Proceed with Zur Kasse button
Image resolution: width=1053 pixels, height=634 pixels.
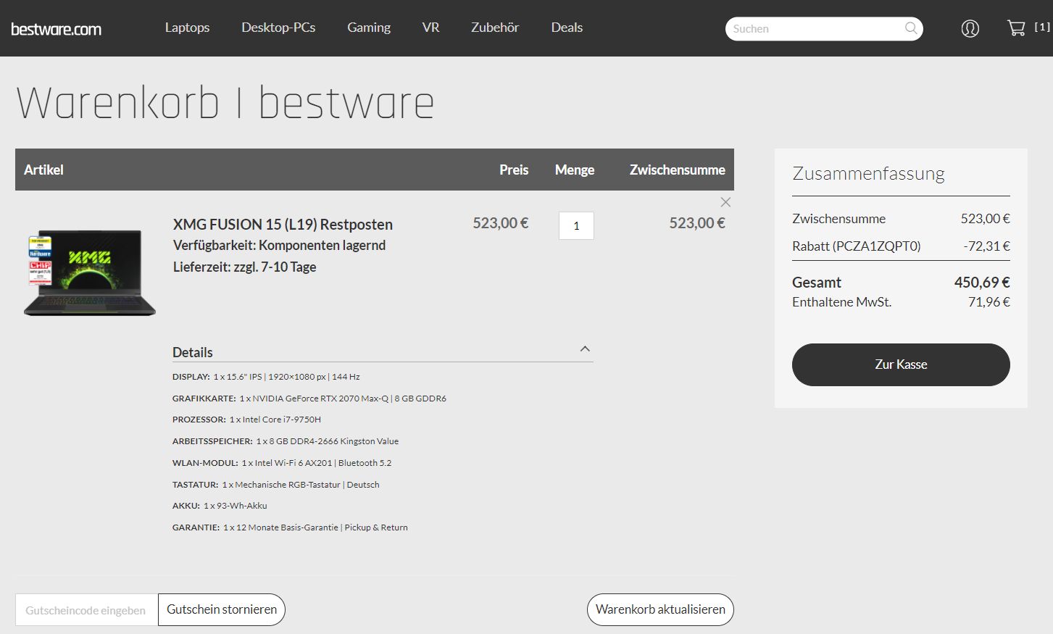[901, 364]
